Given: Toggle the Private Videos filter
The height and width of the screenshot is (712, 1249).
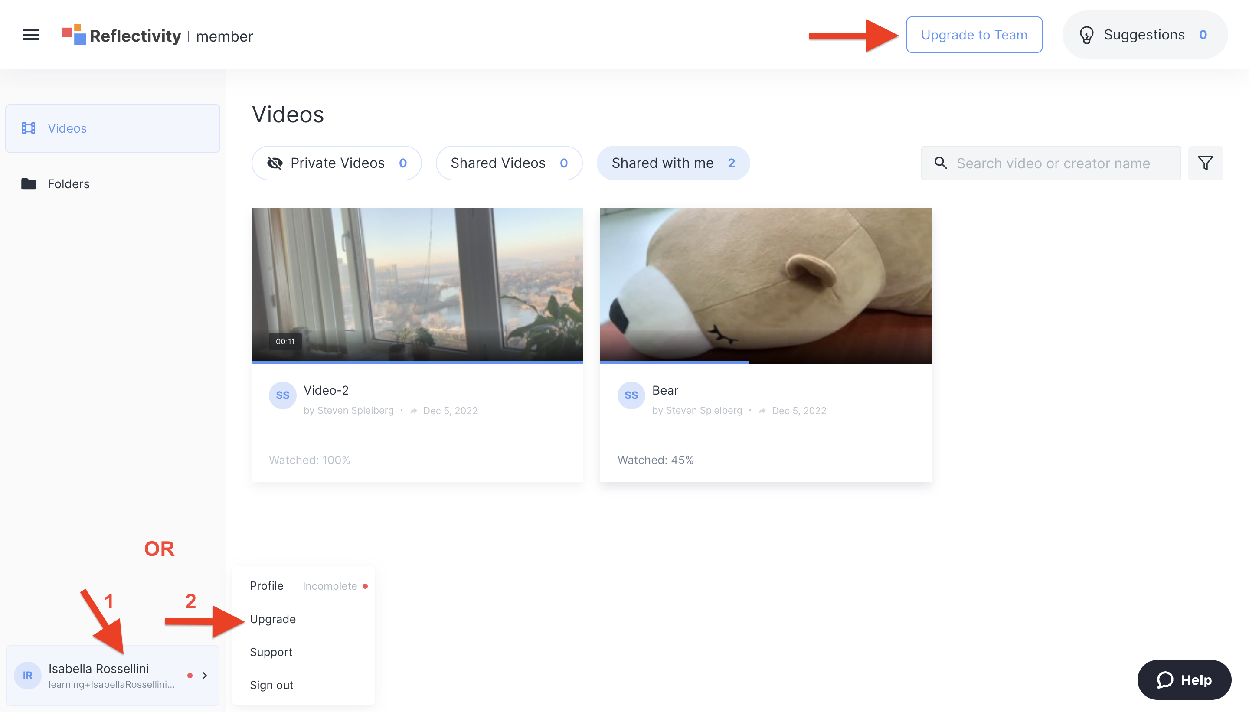Looking at the screenshot, I should pyautogui.click(x=337, y=163).
